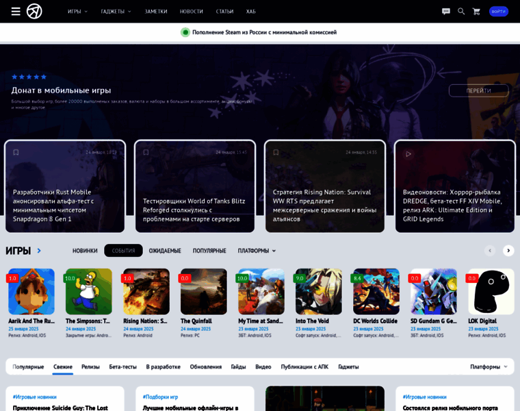This screenshot has width=520, height=411.
Task: Open LOK Digital game icon
Action: point(491,292)
